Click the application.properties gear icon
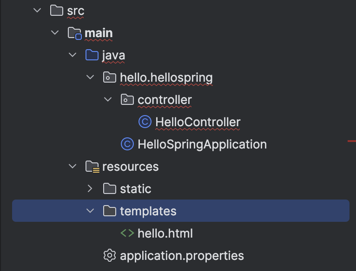The width and height of the screenshot is (356, 271). pyautogui.click(x=109, y=256)
